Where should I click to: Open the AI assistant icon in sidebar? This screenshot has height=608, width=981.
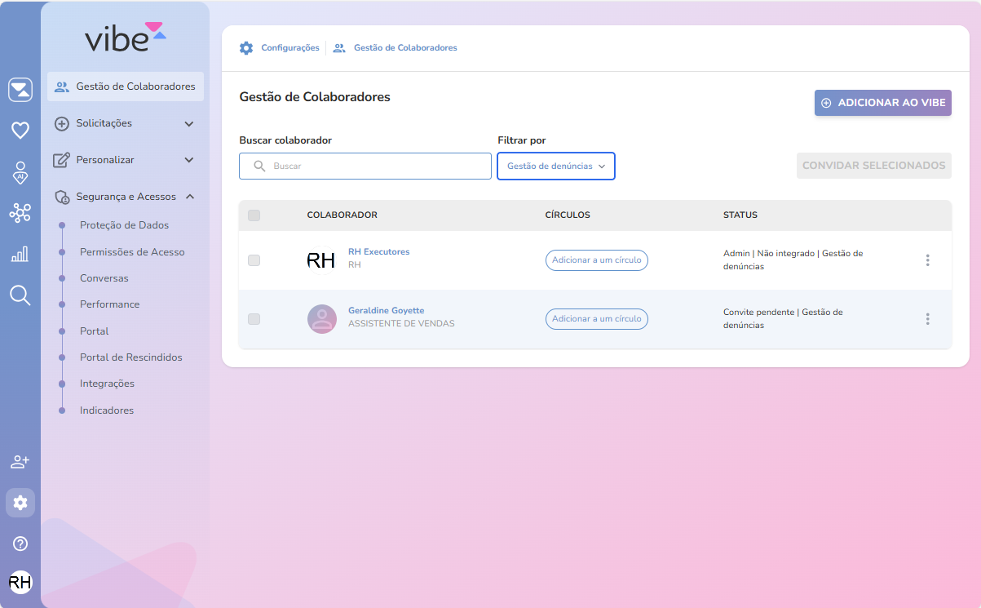coord(20,172)
